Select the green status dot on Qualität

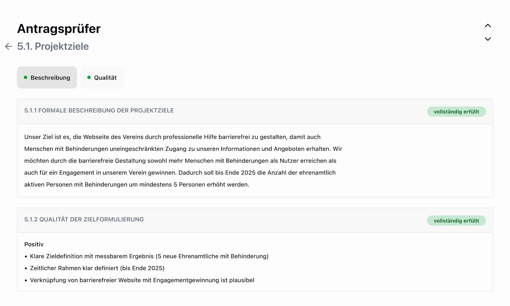coord(89,77)
